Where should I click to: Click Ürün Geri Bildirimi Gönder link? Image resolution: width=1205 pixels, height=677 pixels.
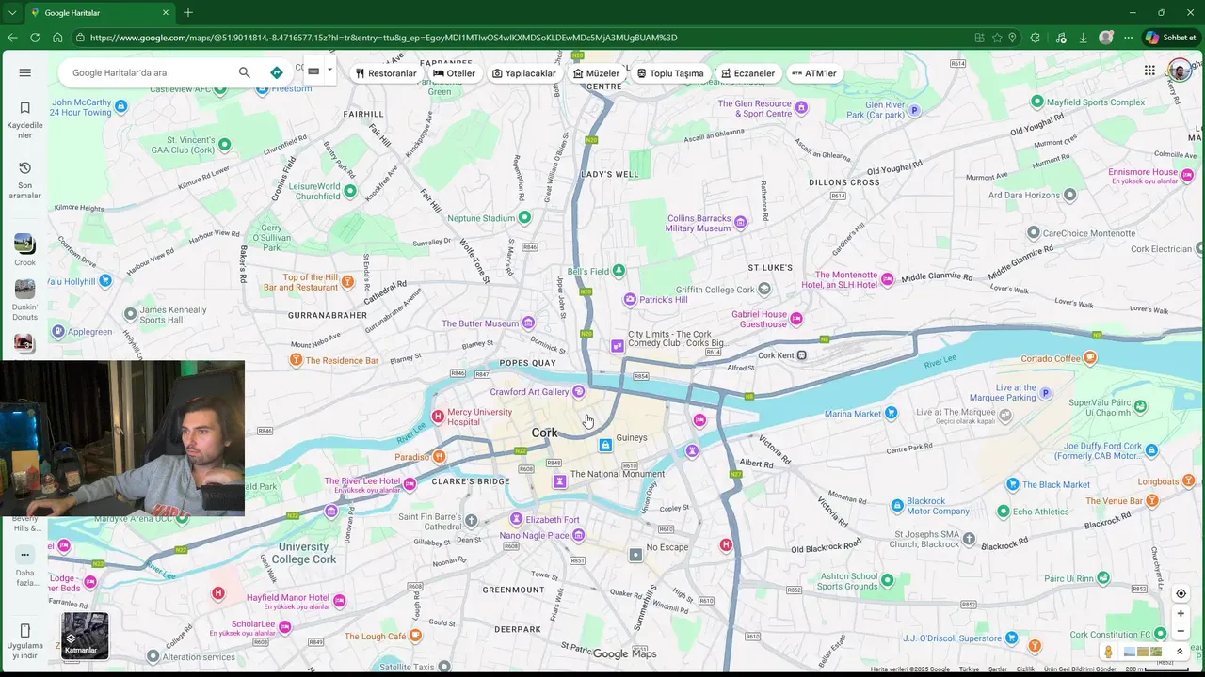[1080, 669]
